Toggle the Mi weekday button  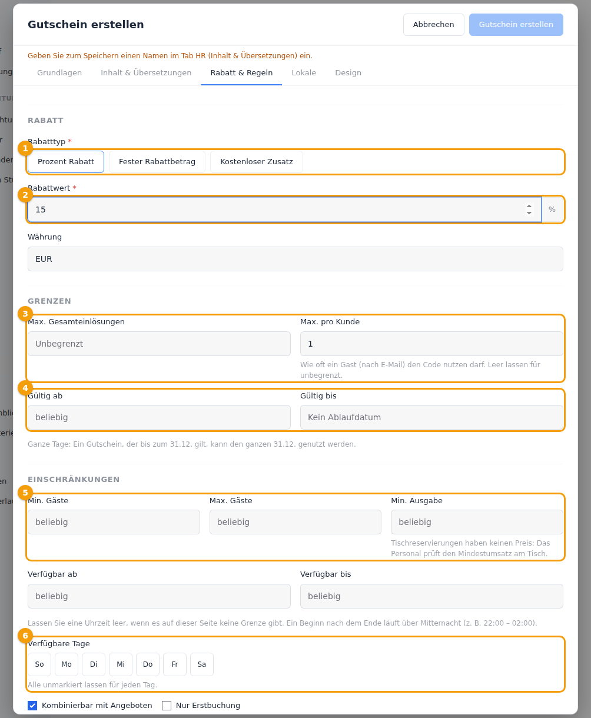click(121, 664)
